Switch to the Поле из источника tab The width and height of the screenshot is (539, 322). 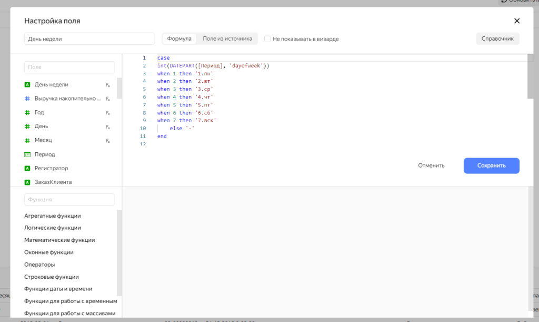click(x=227, y=38)
